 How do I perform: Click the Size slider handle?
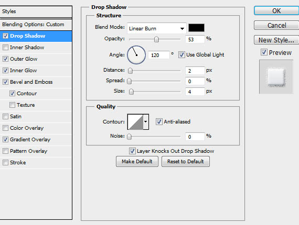coord(131,92)
